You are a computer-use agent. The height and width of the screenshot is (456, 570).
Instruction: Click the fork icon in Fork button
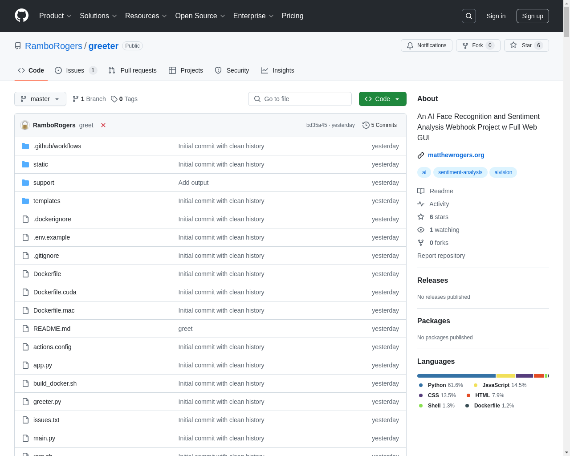click(x=465, y=45)
